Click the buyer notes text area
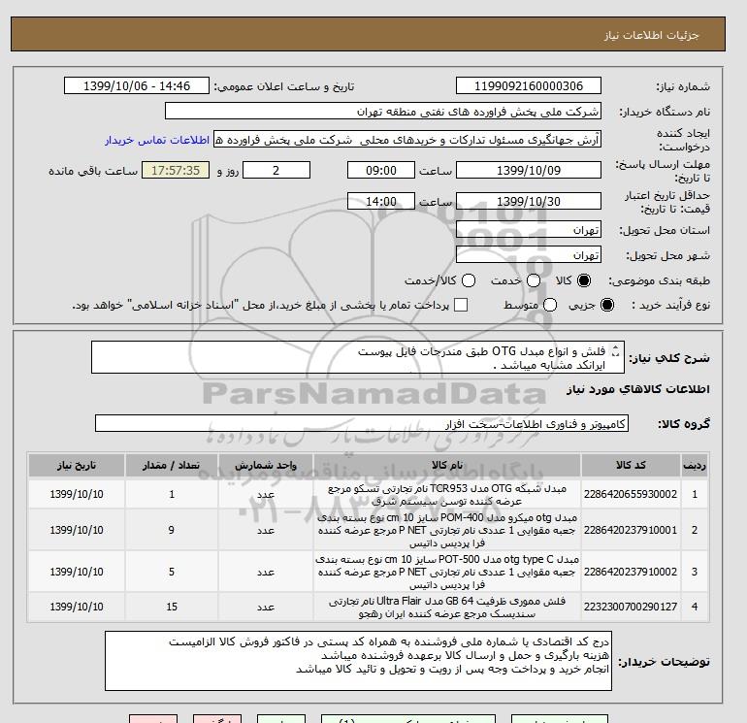 [358, 661]
